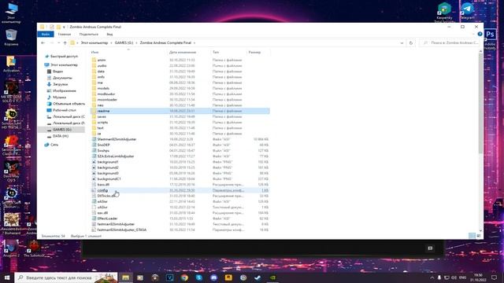
Task: Sort by the Type column header
Action: [216, 52]
